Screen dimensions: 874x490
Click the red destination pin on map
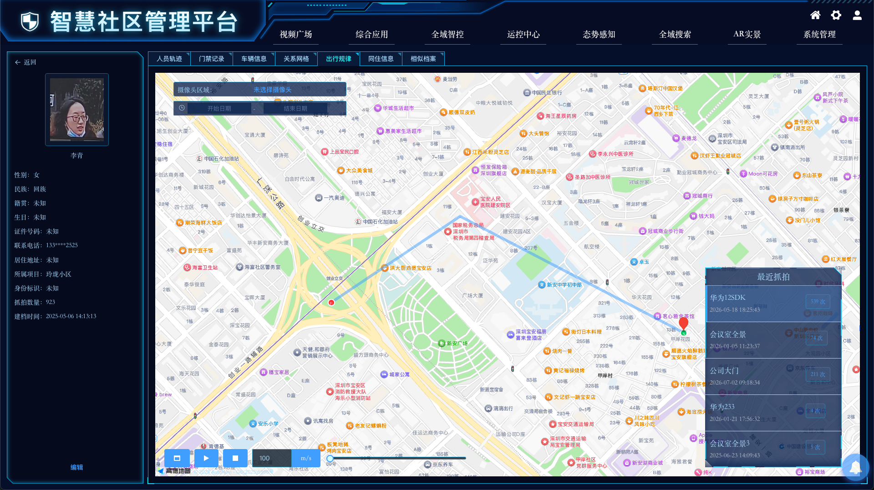click(683, 323)
